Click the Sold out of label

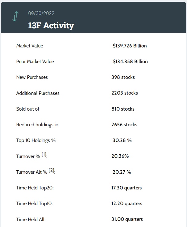pos(28,109)
